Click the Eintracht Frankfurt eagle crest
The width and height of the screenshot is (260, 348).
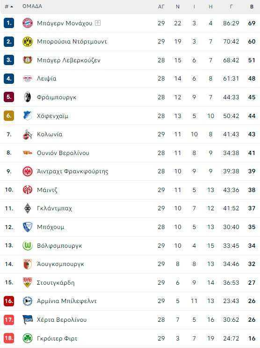[x=28, y=171]
